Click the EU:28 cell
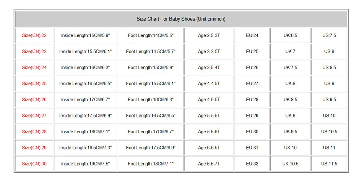The image size is (361, 177). (x=252, y=99)
